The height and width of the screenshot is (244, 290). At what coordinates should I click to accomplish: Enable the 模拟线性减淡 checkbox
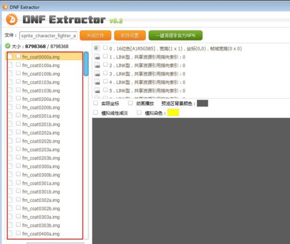point(96,113)
